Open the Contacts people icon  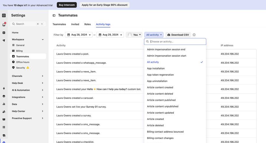click(x=4, y=112)
